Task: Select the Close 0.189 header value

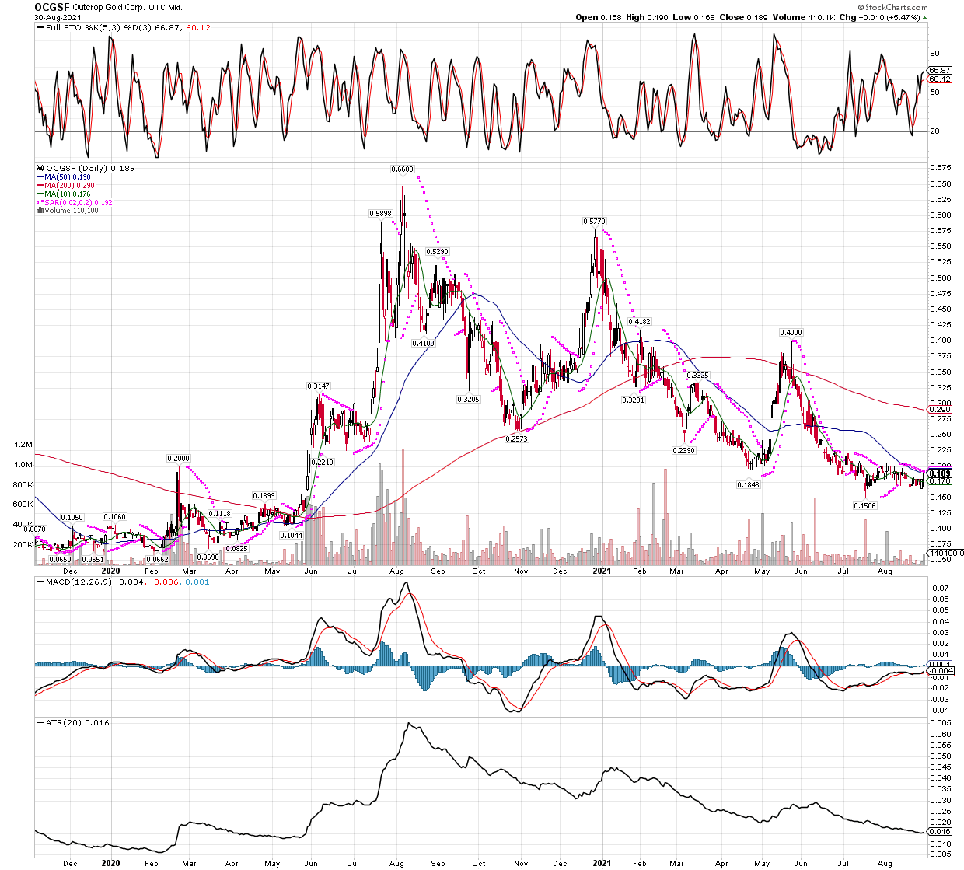Action: (x=744, y=17)
